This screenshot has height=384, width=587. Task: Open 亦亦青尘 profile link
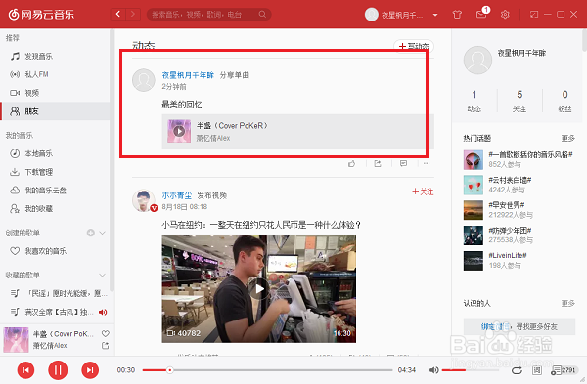tap(177, 195)
